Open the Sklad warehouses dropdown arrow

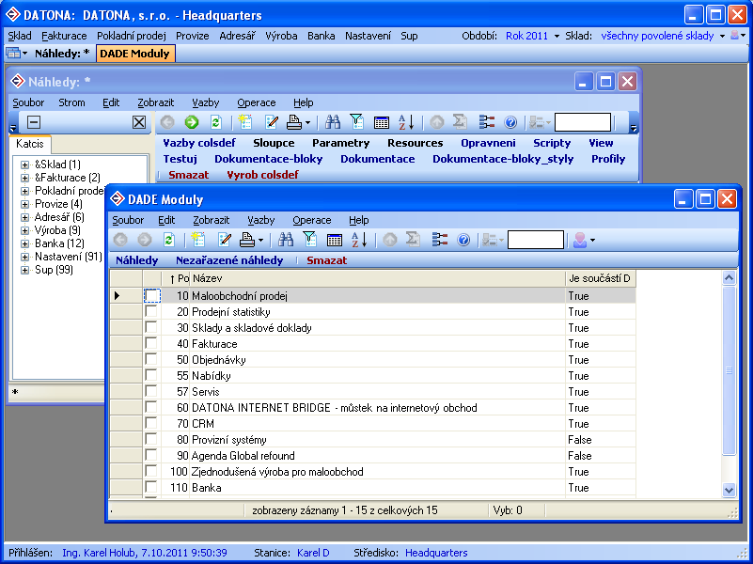pos(722,36)
